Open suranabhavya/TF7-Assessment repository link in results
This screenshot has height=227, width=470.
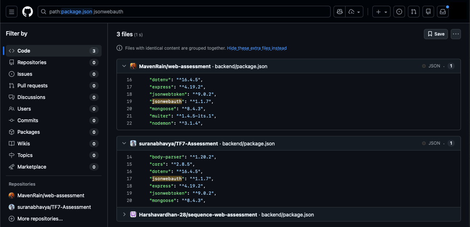(x=179, y=144)
